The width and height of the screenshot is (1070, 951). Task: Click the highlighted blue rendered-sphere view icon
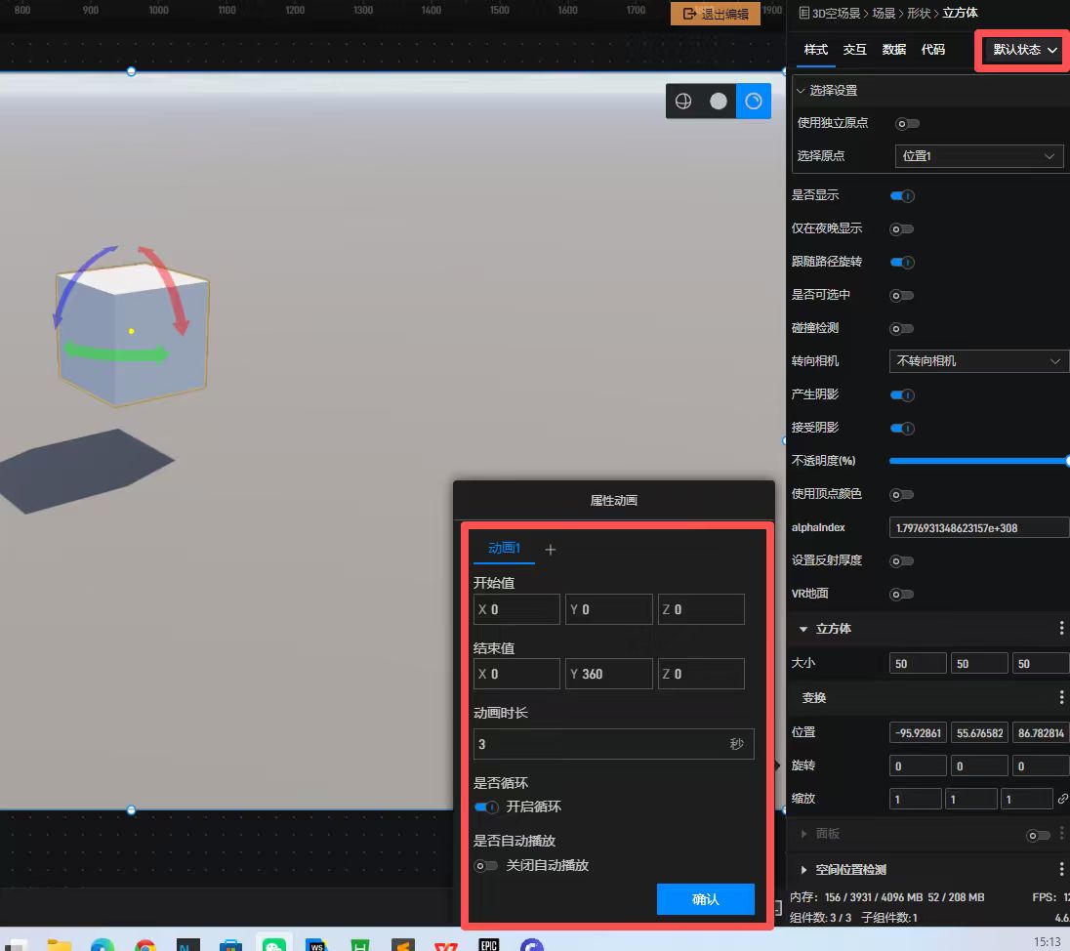pyautogui.click(x=754, y=101)
